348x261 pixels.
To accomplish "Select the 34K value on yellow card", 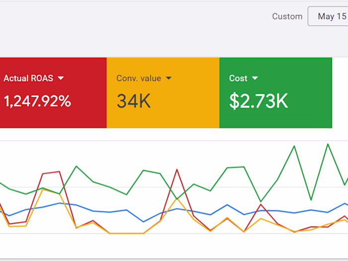I will coord(134,101).
